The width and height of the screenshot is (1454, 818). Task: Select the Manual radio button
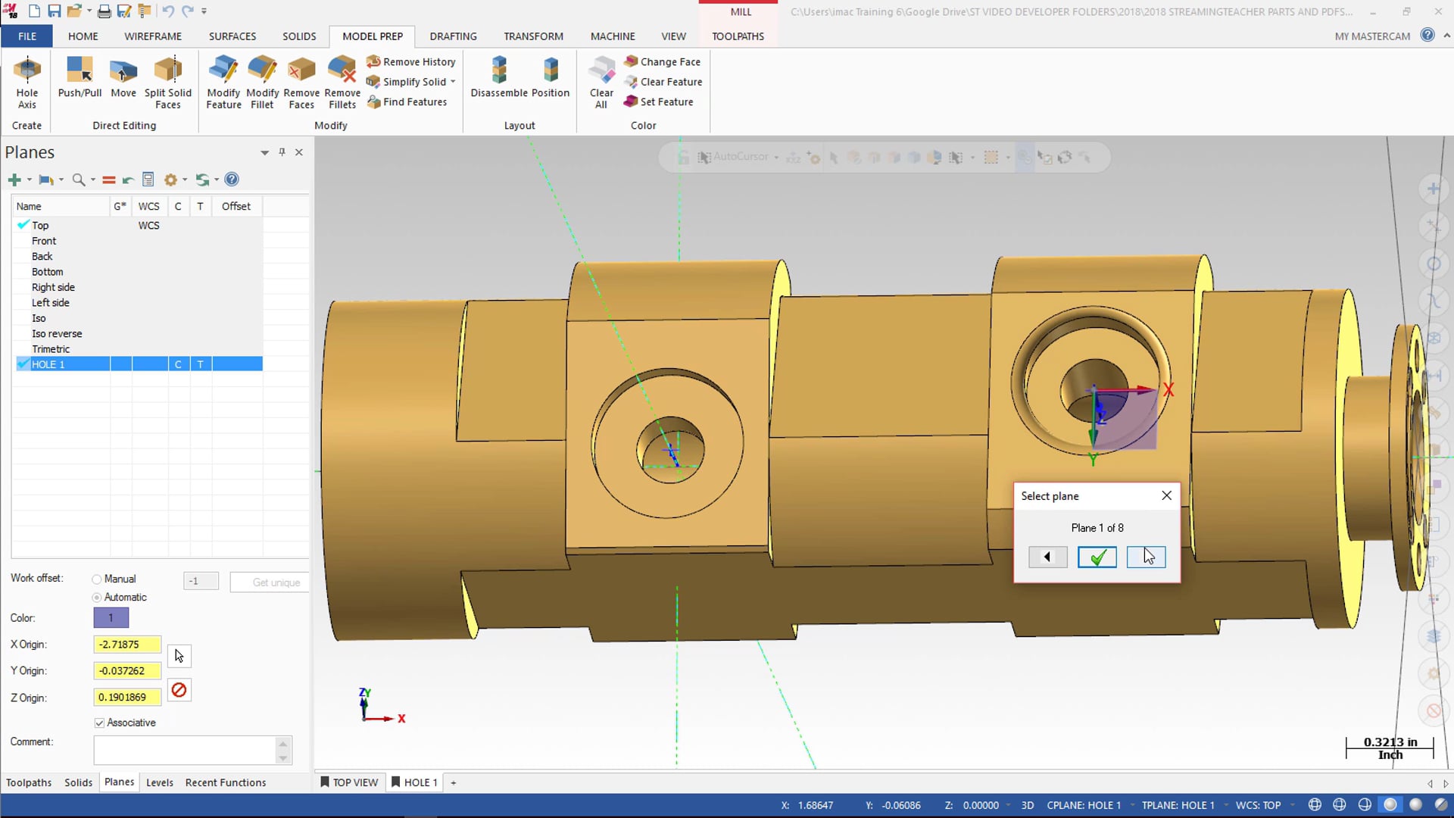pyautogui.click(x=97, y=579)
